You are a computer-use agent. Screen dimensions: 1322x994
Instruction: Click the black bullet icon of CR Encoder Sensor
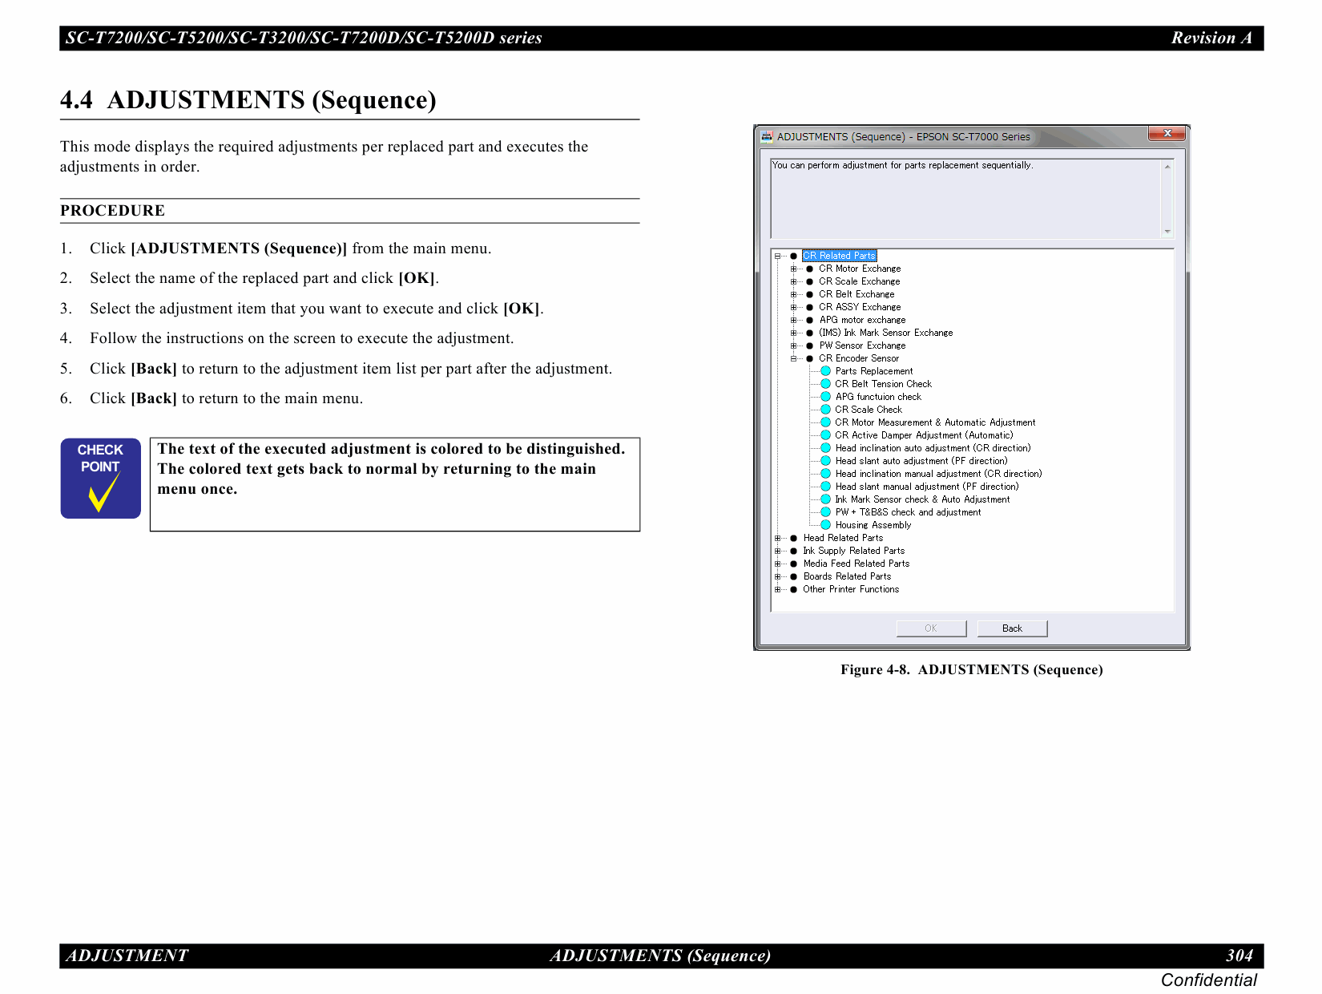pos(809,358)
